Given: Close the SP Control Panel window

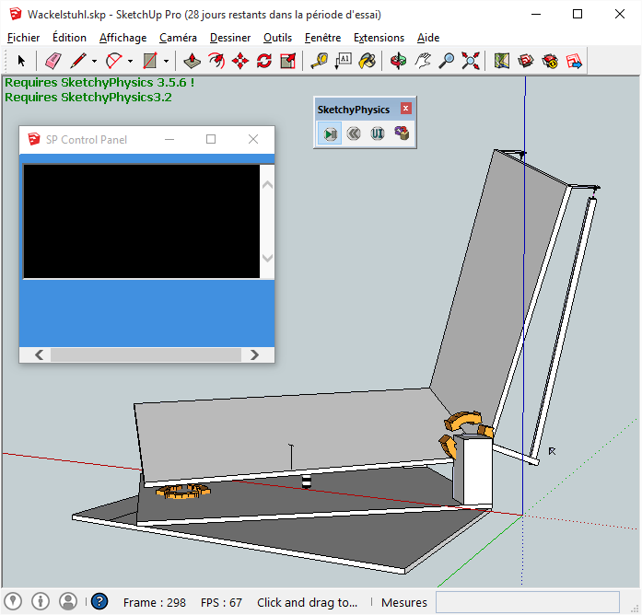Looking at the screenshot, I should [x=253, y=140].
